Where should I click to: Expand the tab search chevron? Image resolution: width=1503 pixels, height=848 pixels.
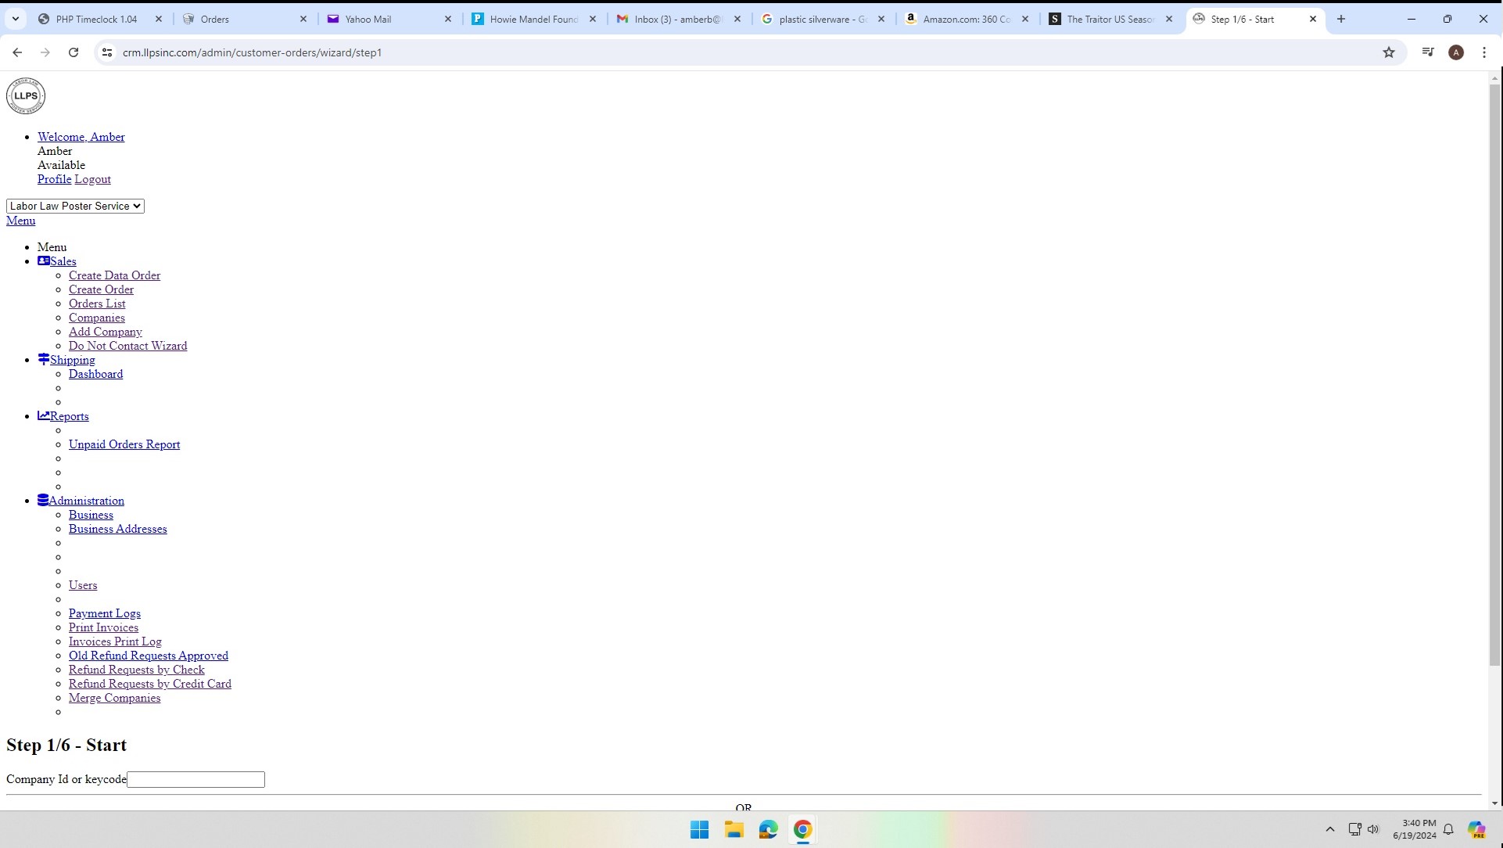pos(16,19)
